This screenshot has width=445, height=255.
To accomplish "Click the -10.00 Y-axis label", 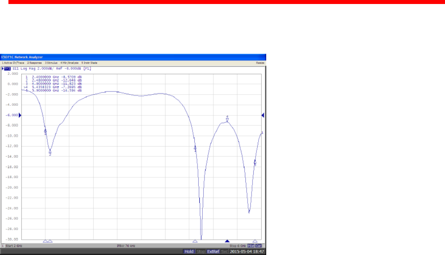I will (12, 135).
